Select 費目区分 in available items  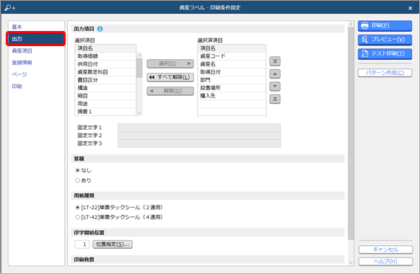tap(105, 80)
